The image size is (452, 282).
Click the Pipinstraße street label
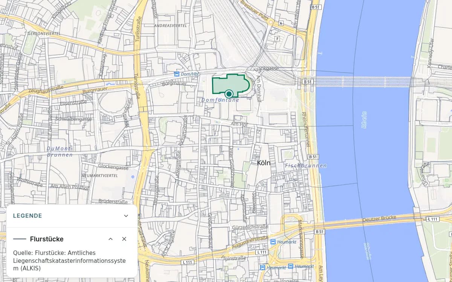click(234, 258)
